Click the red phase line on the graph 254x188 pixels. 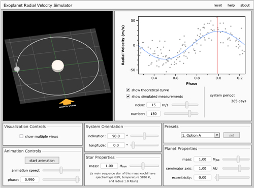click(217, 45)
